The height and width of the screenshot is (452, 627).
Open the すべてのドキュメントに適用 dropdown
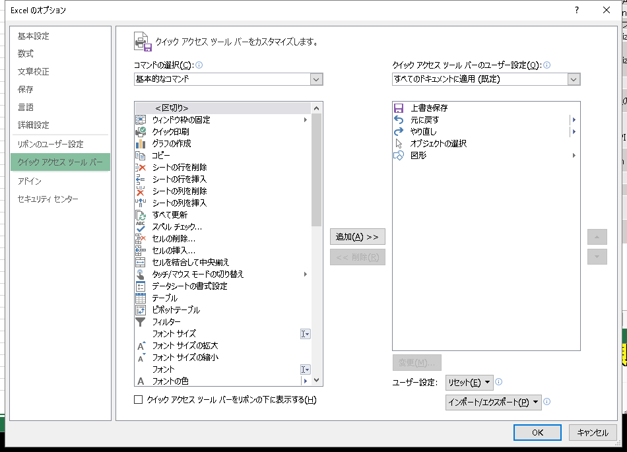point(574,79)
